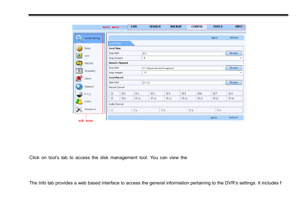Open Basic settings gear icon
The width and height of the screenshot is (306, 204).
point(79,48)
